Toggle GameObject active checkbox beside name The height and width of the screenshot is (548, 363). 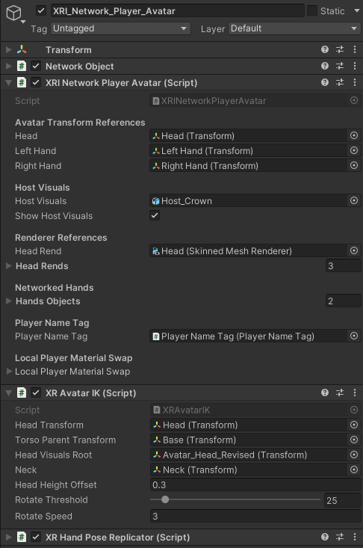point(41,10)
